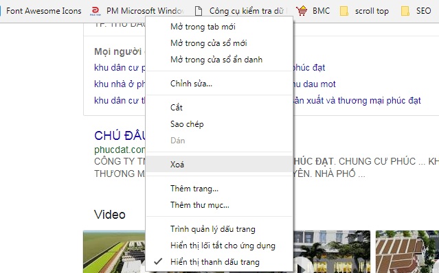Select Sao chép in the context menu
The image size is (439, 273).
coord(219,124)
